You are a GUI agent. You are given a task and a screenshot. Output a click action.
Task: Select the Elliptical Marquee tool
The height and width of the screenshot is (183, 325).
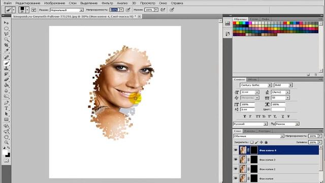pos(6,28)
